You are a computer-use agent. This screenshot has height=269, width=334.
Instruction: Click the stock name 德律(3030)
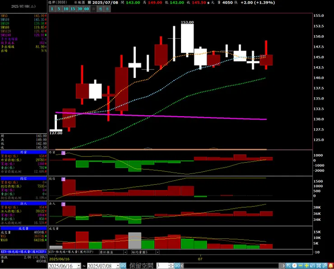[58, 2]
